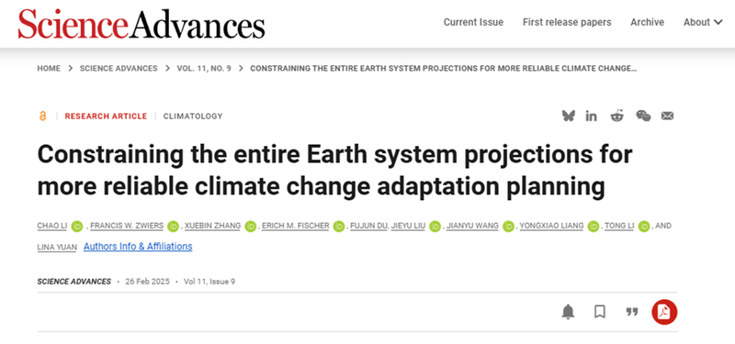Expand the About dropdown menu
This screenshot has width=735, height=344.
click(x=703, y=22)
